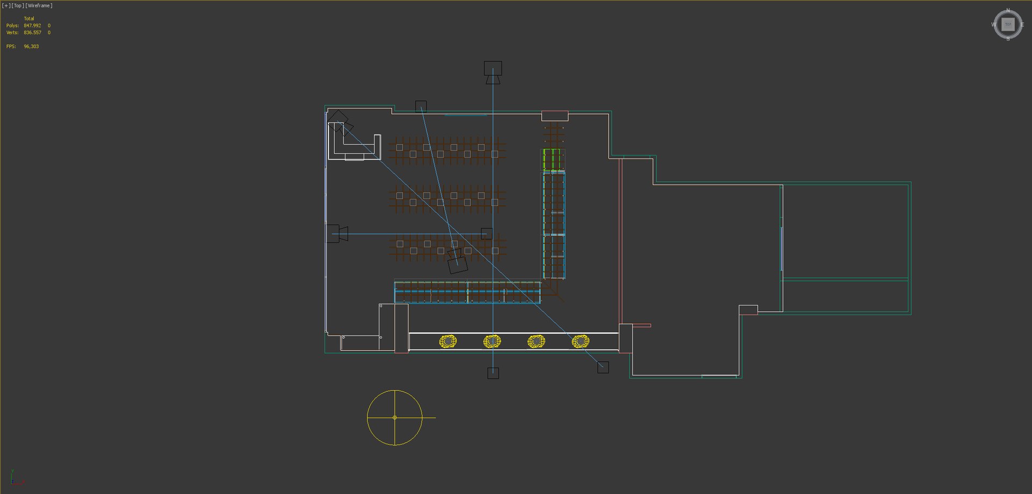The image size is (1032, 494).
Task: Click the E compass letter on ViewCube
Action: (1022, 25)
